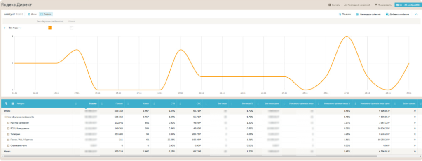Click Добавить событие
The width and height of the screenshot is (422, 161).
(397, 14)
